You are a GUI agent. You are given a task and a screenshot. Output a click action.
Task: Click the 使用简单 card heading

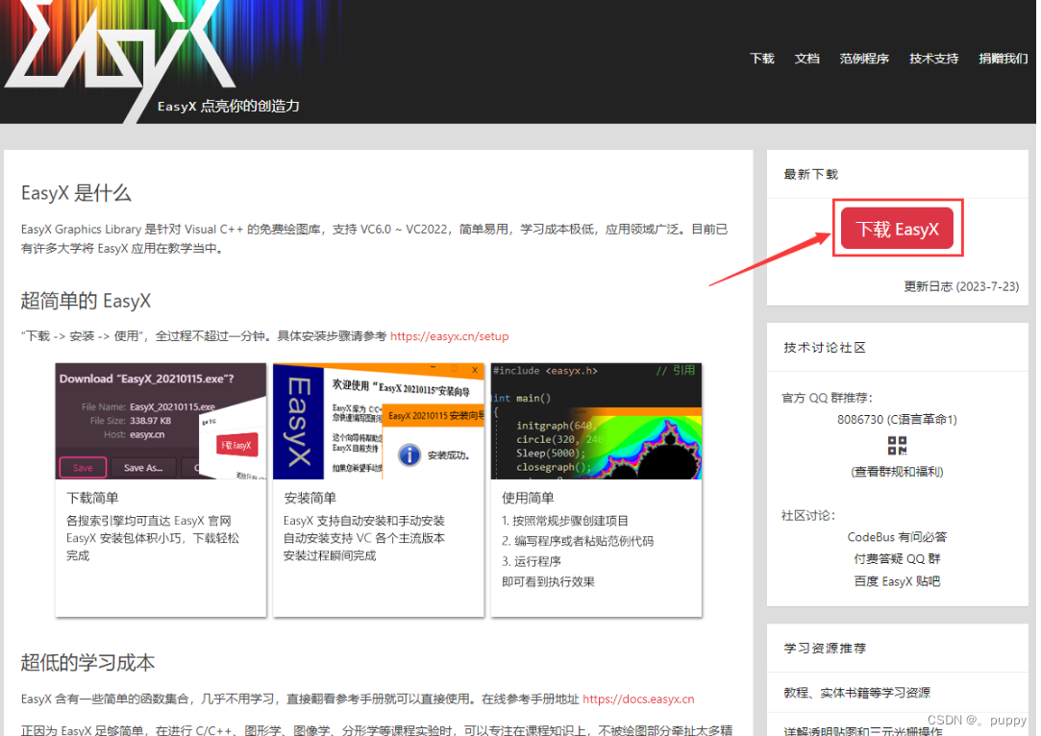pyautogui.click(x=528, y=498)
